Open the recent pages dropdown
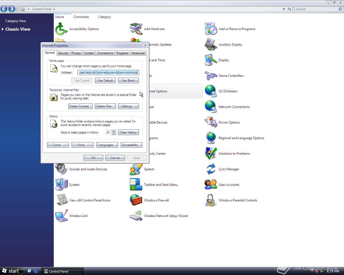The image size is (344, 275). [x=17, y=9]
